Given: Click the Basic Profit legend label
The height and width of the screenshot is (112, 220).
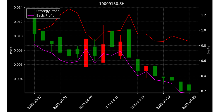Looking at the screenshot, I should pyautogui.click(x=45, y=15).
